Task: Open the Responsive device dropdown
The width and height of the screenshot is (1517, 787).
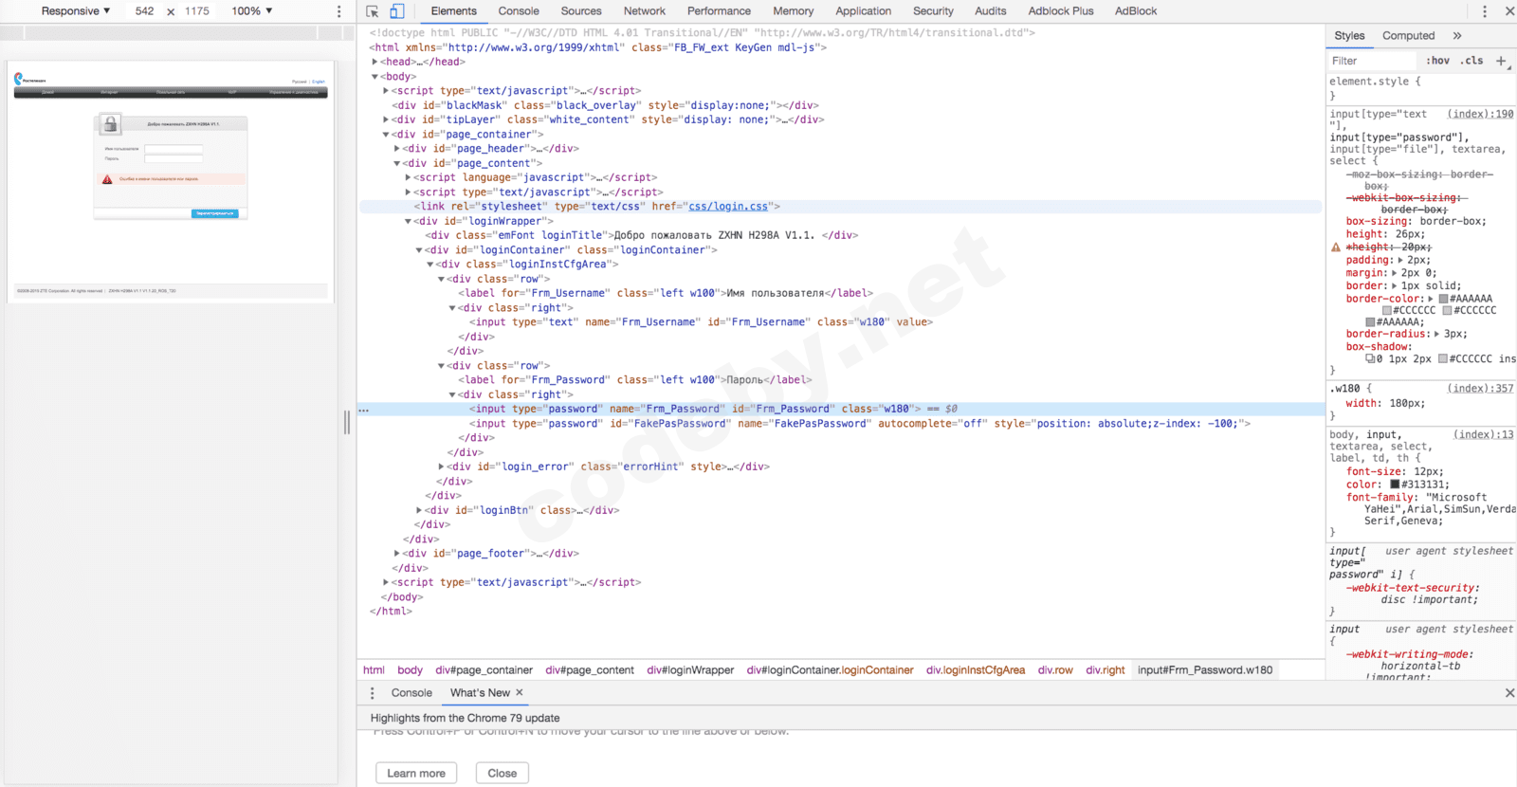Action: coord(76,11)
